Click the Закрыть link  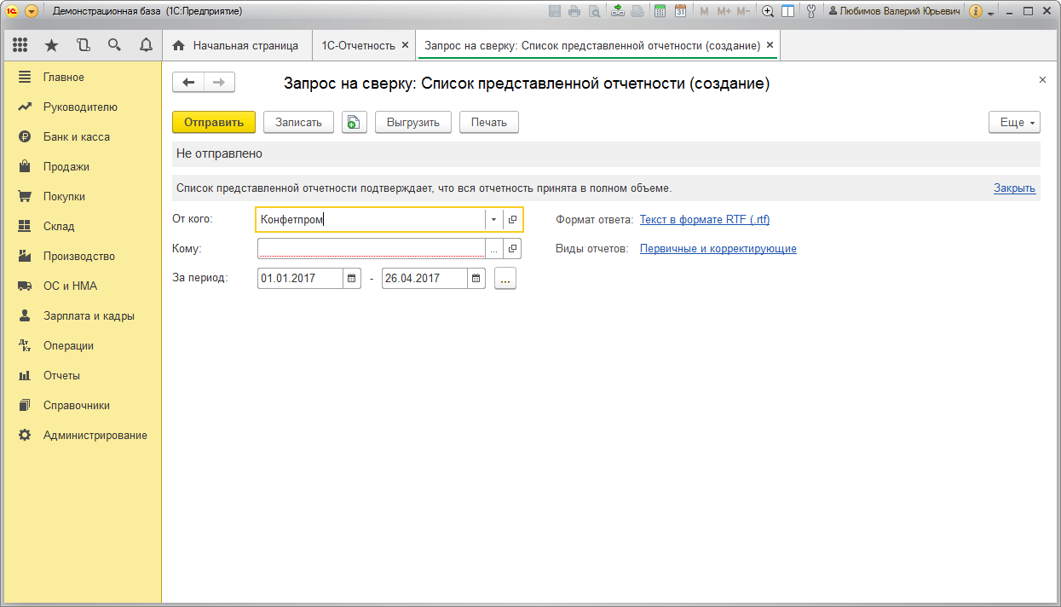coord(1014,188)
